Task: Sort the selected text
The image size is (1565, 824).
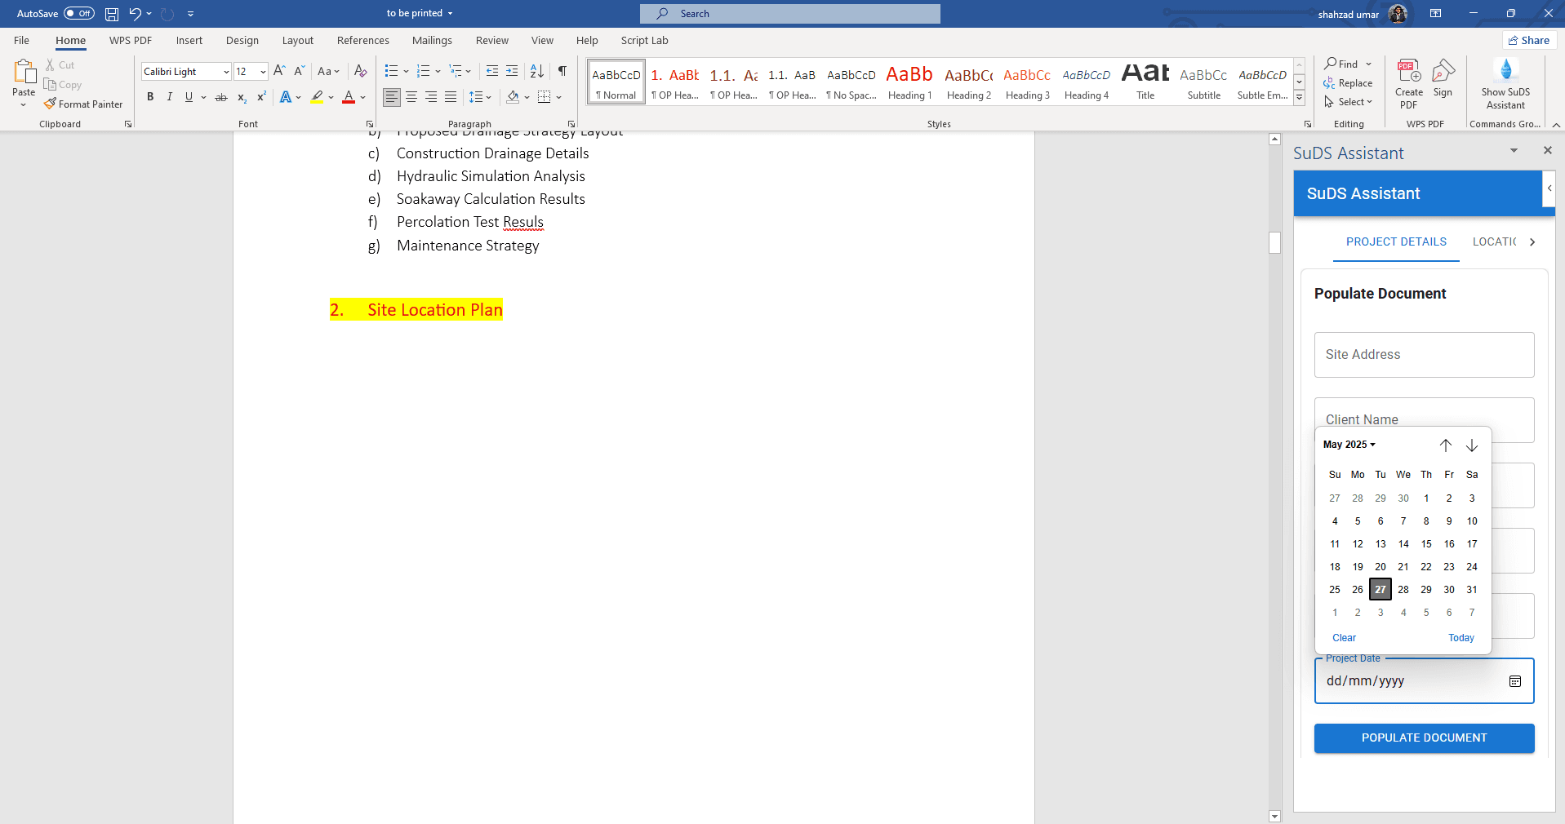Action: tap(536, 71)
